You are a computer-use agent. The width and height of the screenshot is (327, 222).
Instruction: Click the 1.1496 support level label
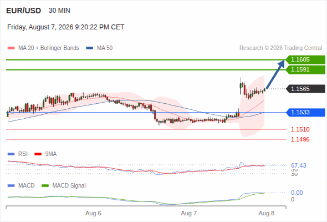[300, 139]
